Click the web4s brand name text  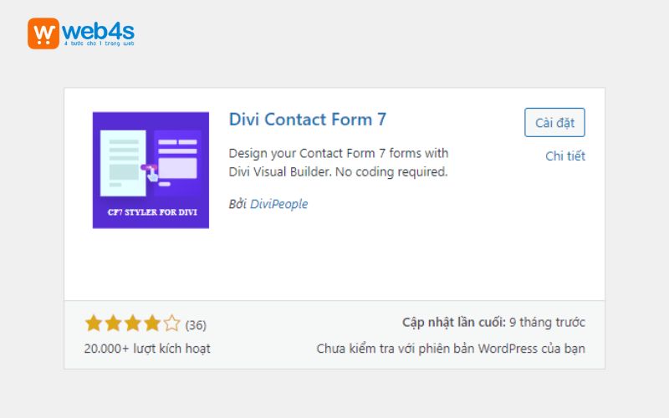click(x=98, y=31)
